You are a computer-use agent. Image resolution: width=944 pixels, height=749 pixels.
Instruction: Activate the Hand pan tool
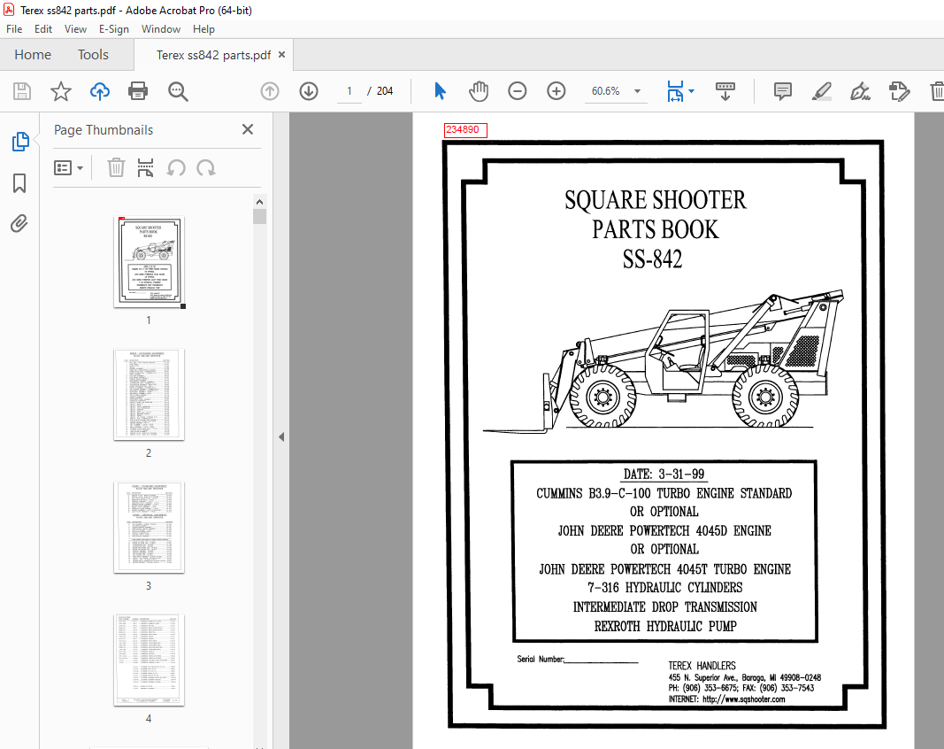[479, 91]
